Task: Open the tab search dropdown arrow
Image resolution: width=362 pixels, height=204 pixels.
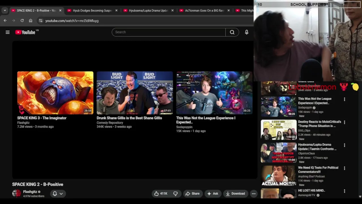Action: pyautogui.click(x=5, y=10)
